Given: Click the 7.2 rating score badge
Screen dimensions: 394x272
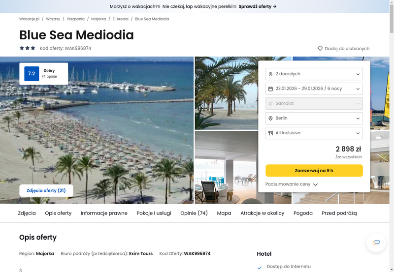Looking at the screenshot, I should pos(32,74).
